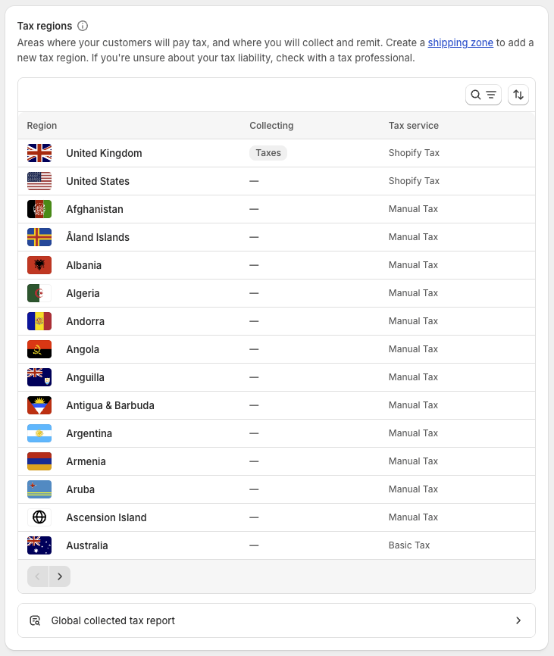Expand the Global collected tax report row
This screenshot has width=554, height=656.
pos(518,620)
